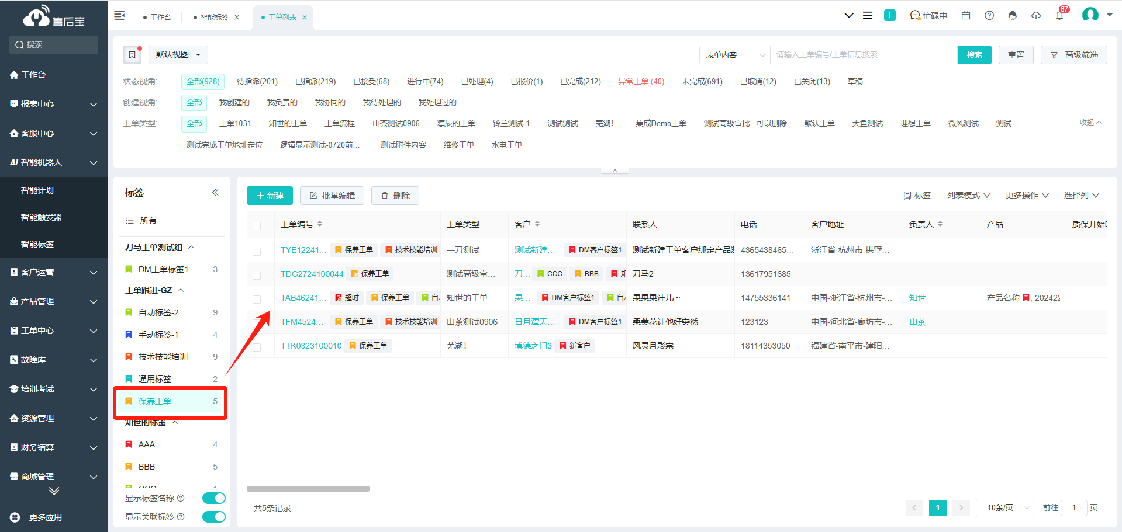
Task: Switch to the 工作台 tab
Action: (157, 18)
